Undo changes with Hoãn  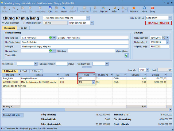pyautogui.click(x=64, y=9)
